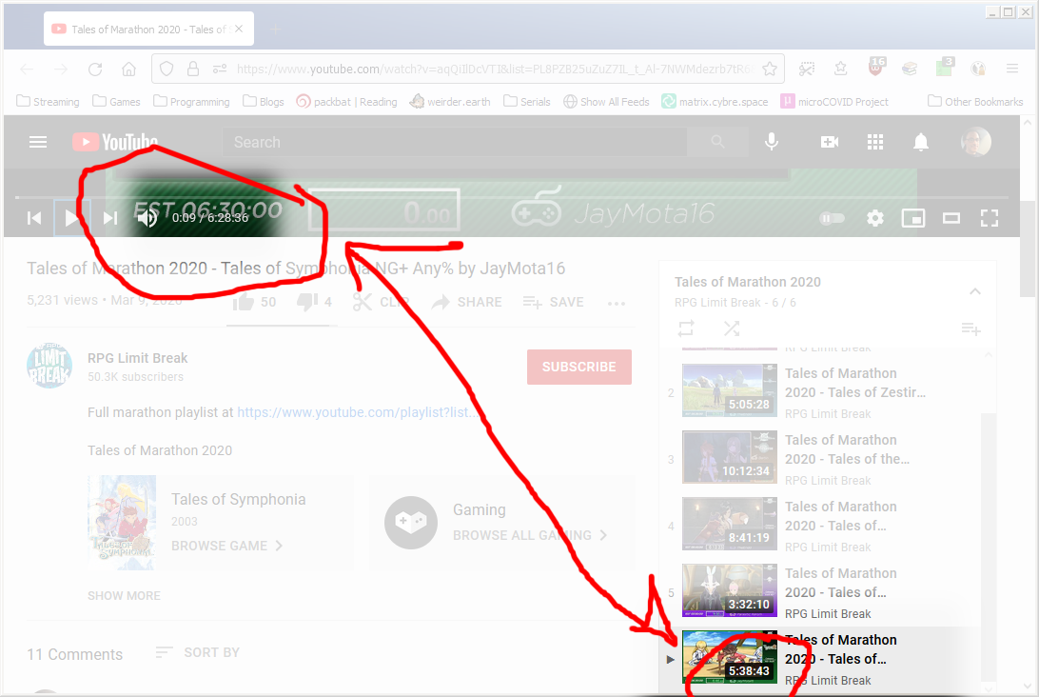This screenshot has height=697, width=1039.
Task: Open the SORT BY comments dropdown
Action: pos(198,652)
